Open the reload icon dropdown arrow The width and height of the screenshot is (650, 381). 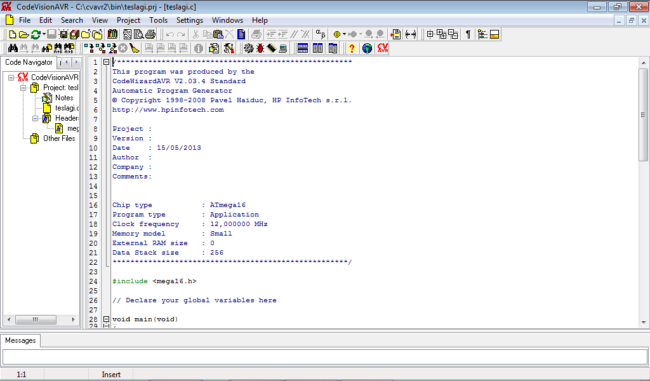pyautogui.click(x=44, y=34)
